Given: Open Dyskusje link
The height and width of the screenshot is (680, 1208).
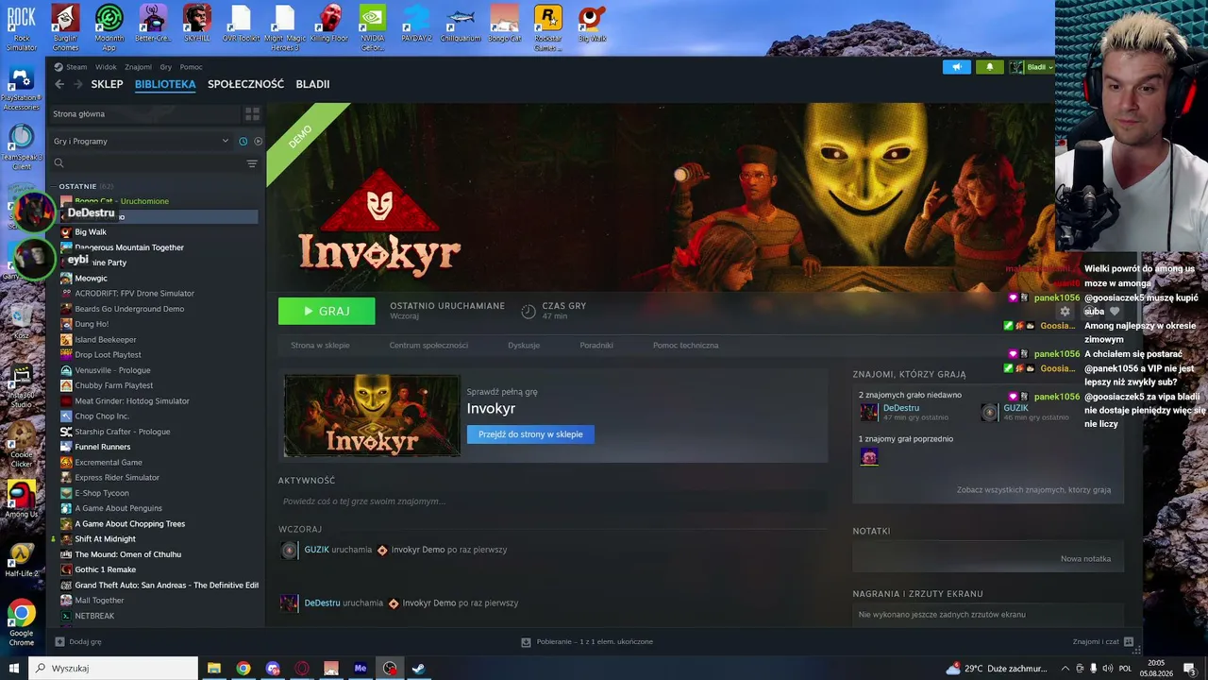Looking at the screenshot, I should click(524, 345).
